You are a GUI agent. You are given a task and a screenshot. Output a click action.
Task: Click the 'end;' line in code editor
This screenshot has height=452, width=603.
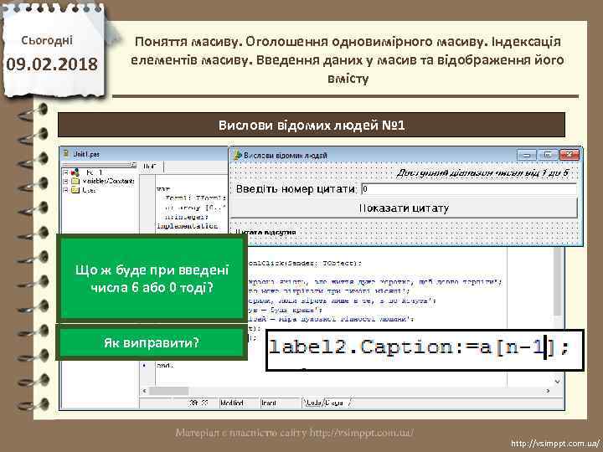[x=165, y=366]
